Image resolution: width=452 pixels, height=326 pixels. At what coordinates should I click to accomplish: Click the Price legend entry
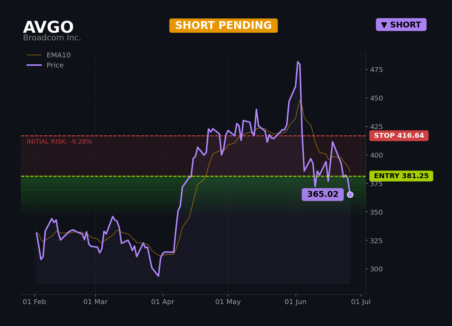click(x=46, y=65)
